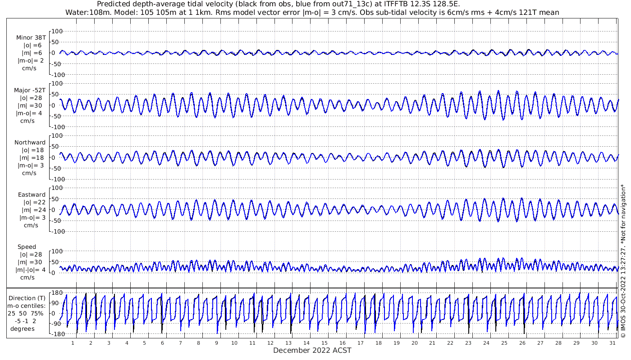Click day '15' on the date axis

coord(324,342)
